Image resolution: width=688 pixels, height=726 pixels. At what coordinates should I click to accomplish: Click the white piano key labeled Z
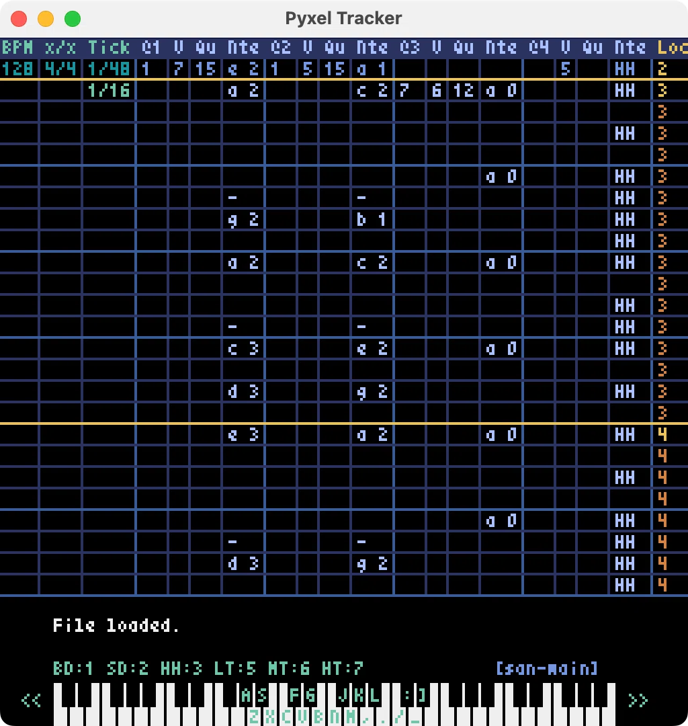click(x=254, y=717)
